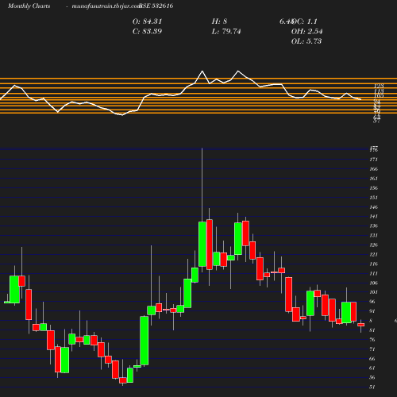This screenshot has height=397, width=397.
Task: Click the 56 price axis label
Action: click(x=372, y=377)
